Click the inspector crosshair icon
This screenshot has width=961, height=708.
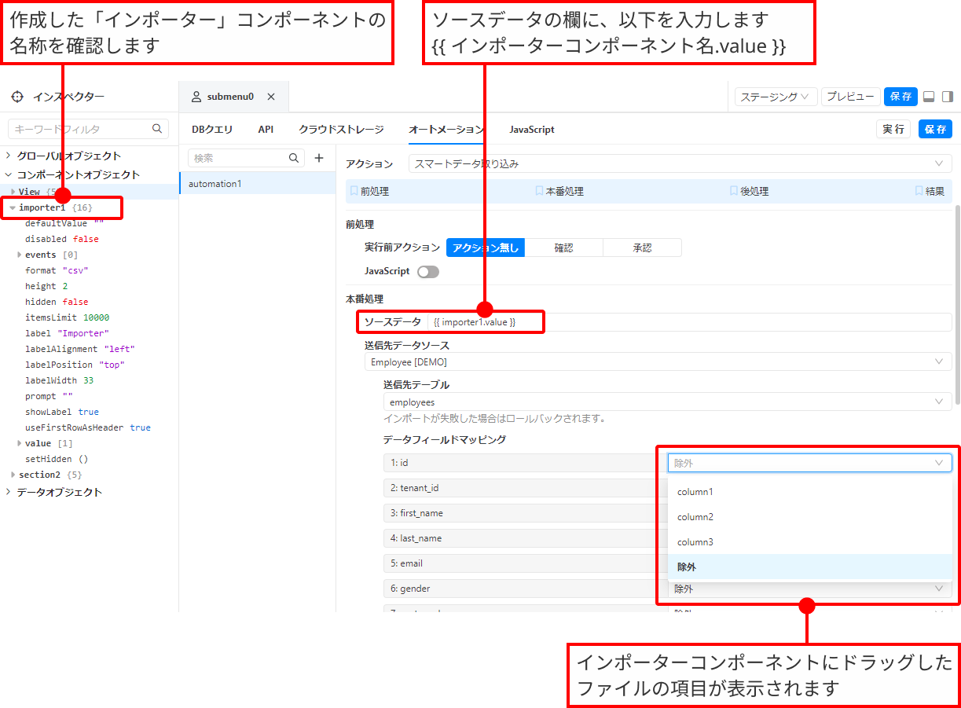pos(17,97)
